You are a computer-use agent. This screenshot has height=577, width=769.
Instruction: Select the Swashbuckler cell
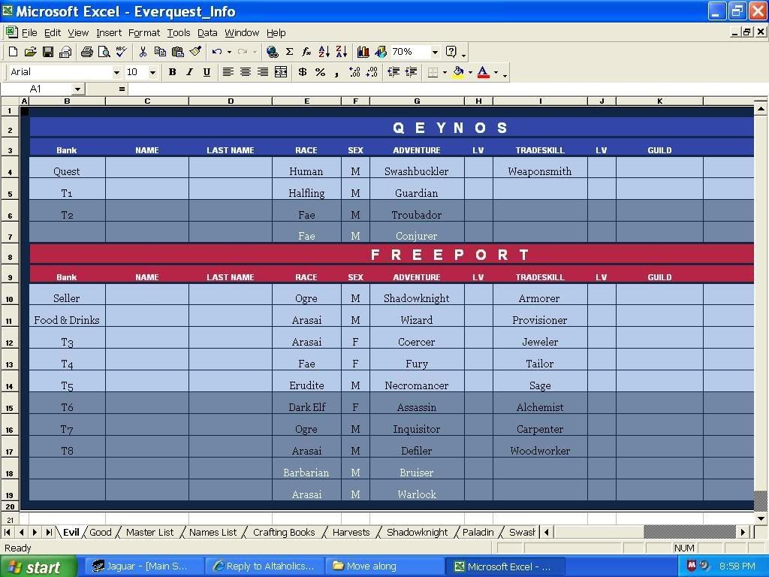(x=417, y=168)
